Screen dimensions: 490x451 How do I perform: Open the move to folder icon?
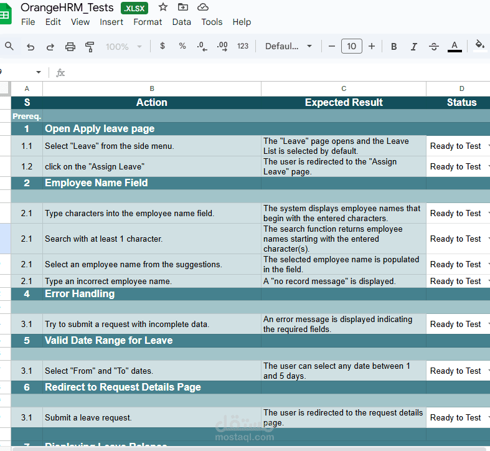click(x=183, y=7)
